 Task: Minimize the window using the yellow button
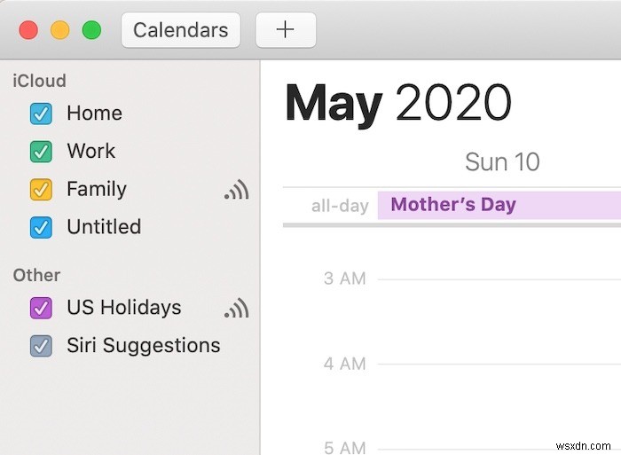59,30
